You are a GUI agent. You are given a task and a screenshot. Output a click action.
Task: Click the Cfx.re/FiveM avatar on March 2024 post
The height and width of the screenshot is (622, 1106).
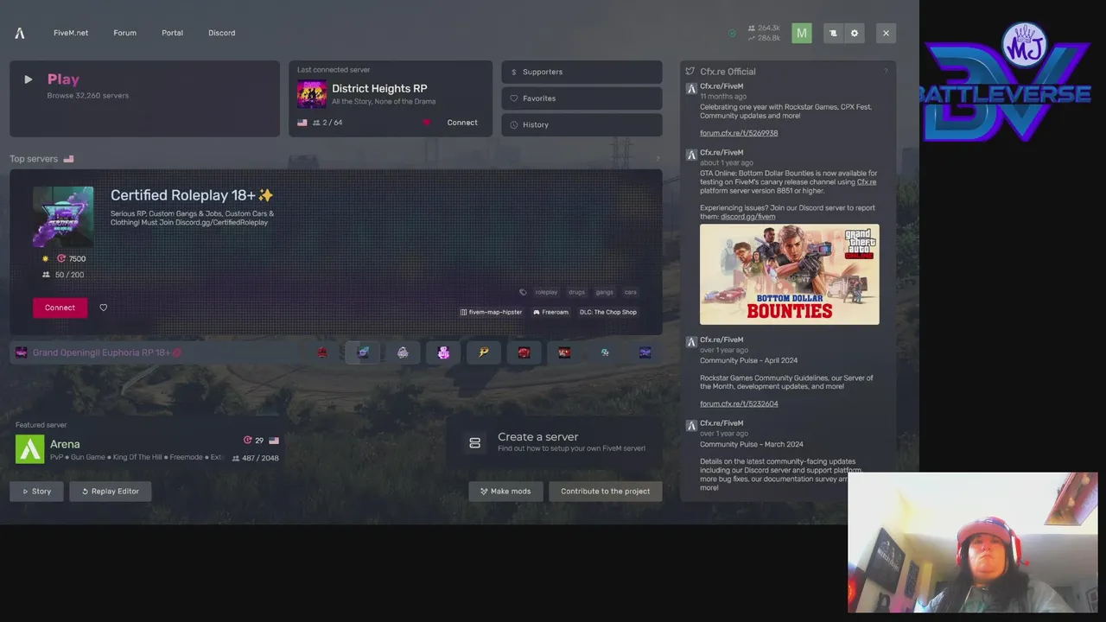pyautogui.click(x=691, y=426)
